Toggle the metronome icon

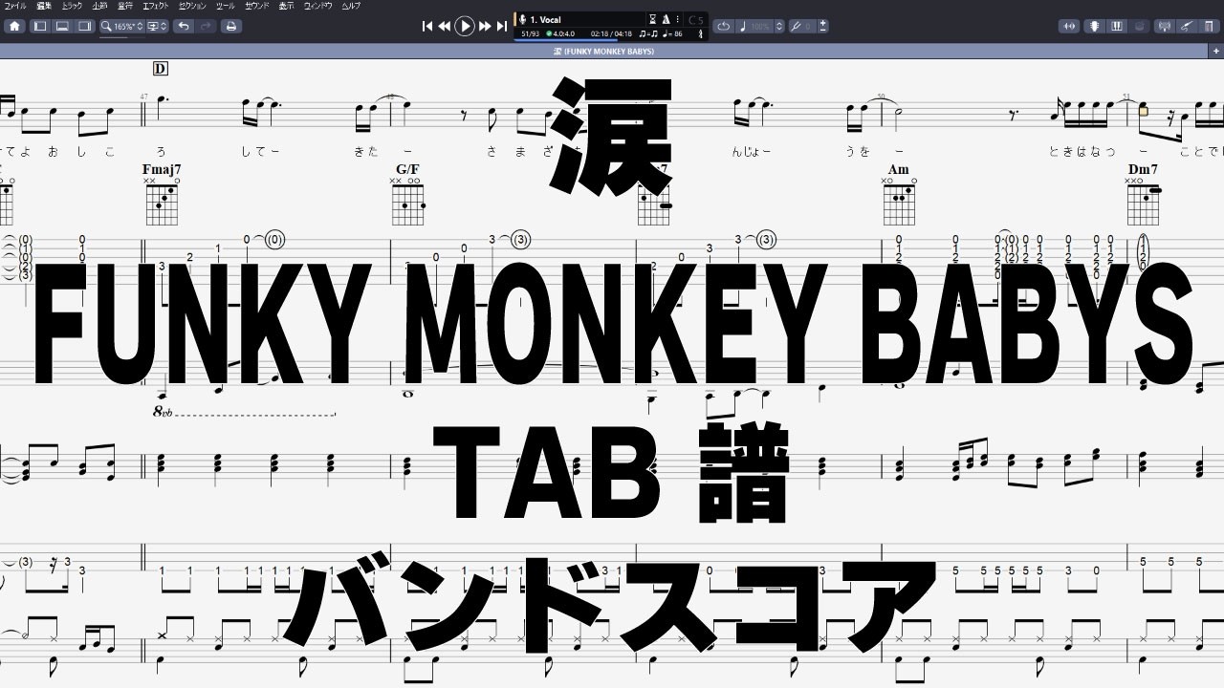pos(666,19)
